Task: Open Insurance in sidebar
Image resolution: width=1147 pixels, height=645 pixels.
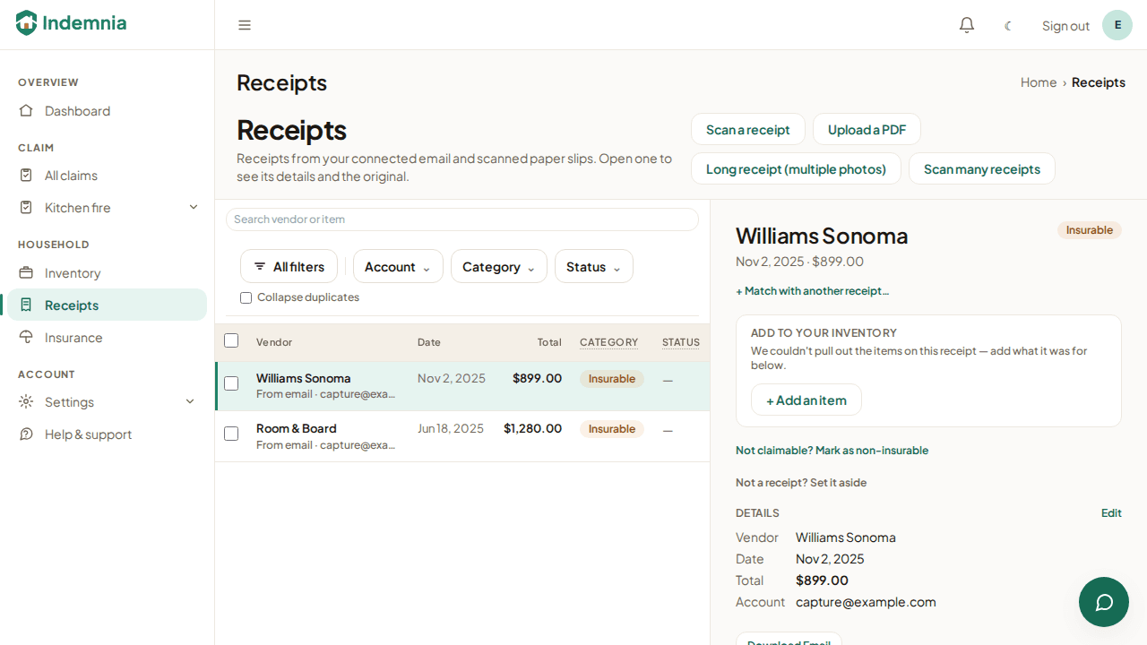Action: click(108, 338)
